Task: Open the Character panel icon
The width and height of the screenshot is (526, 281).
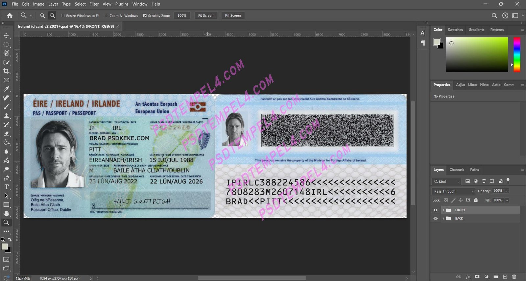Action: tap(423, 33)
